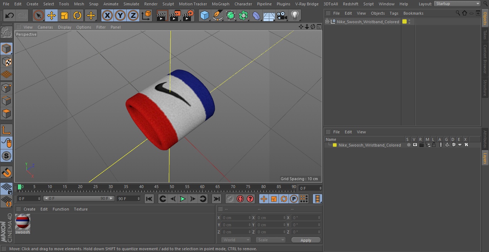
Task: Jump to start of animation
Action: 149,199
